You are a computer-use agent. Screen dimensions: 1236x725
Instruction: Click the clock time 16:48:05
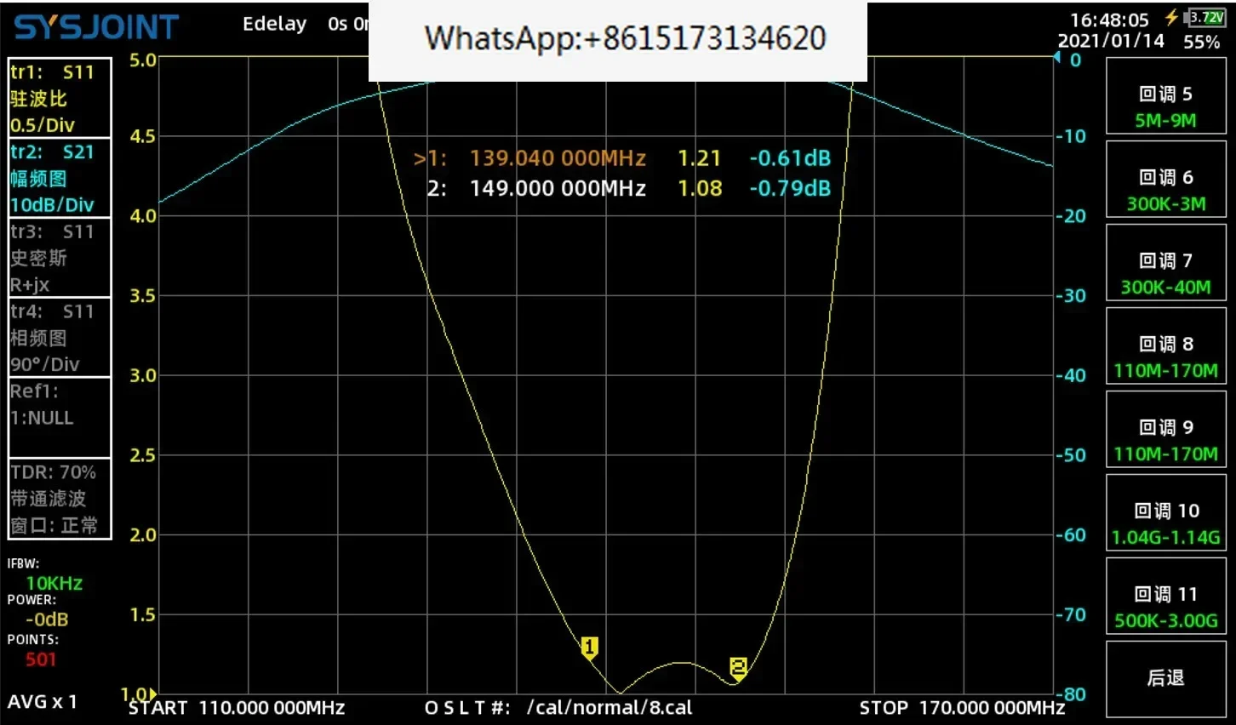pos(1109,20)
